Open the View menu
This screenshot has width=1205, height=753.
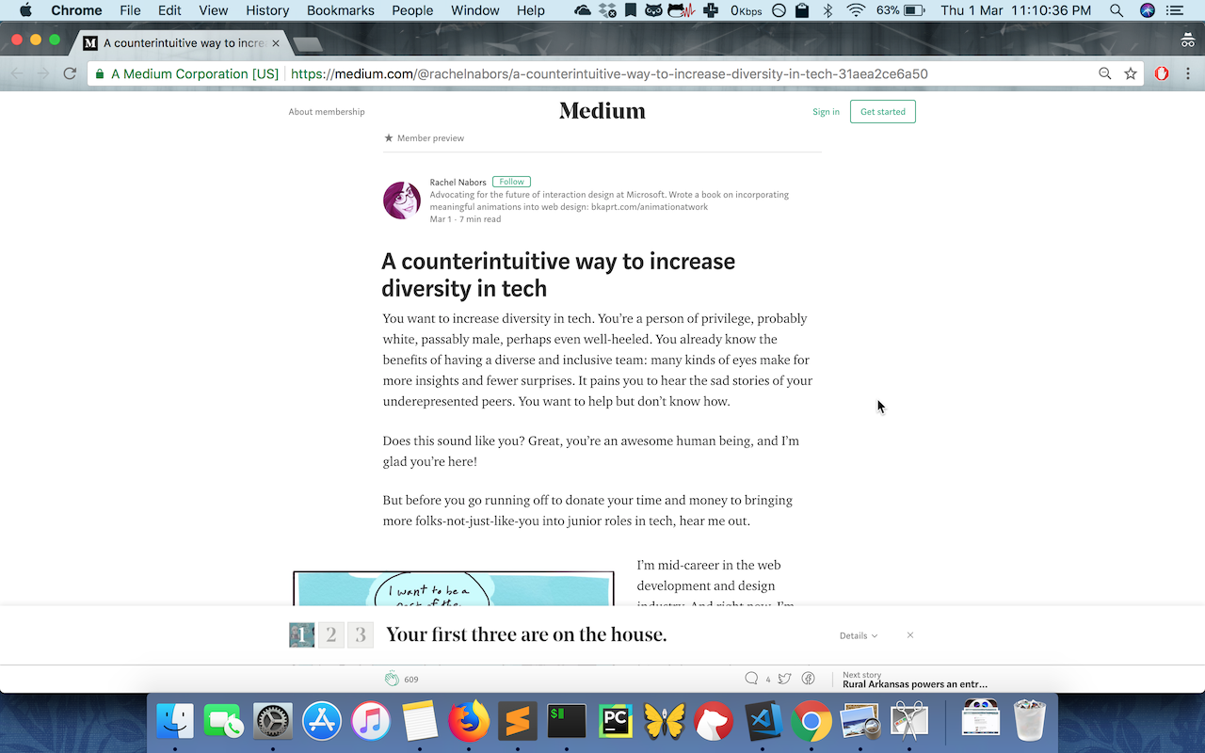coord(214,10)
